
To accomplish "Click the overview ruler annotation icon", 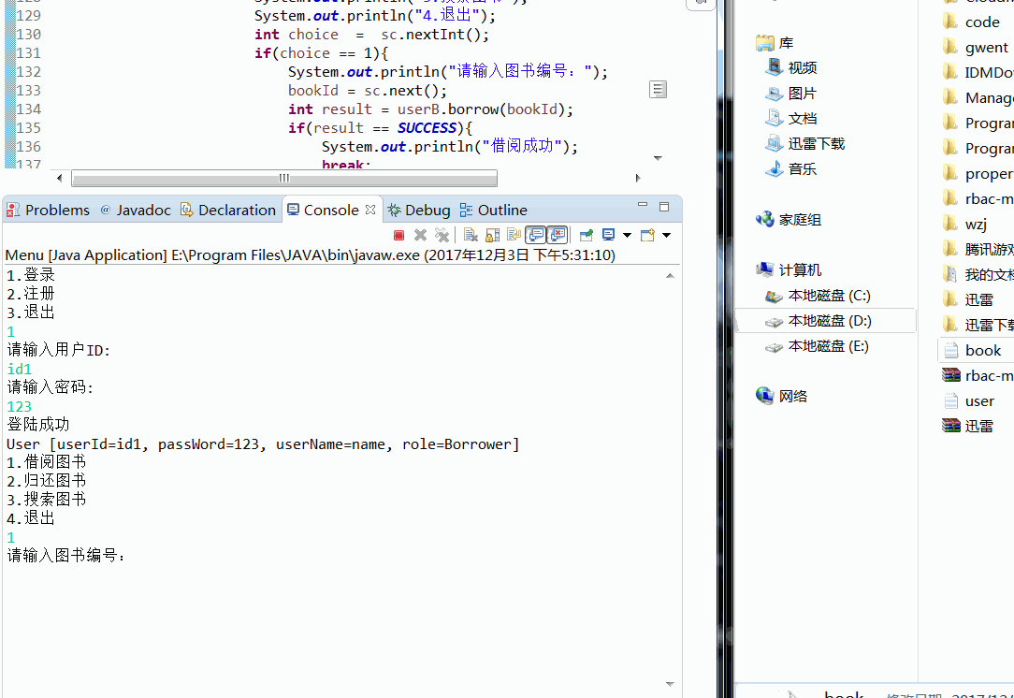I will click(658, 90).
